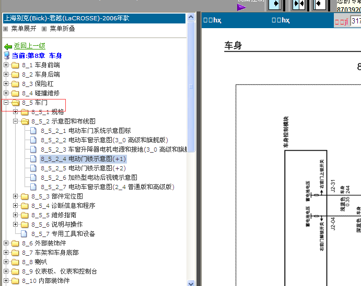This screenshot has height=286, width=361.
Task: Open 8_5_2_6 加热型电动后视镜示意图
Action: [x=89, y=178]
